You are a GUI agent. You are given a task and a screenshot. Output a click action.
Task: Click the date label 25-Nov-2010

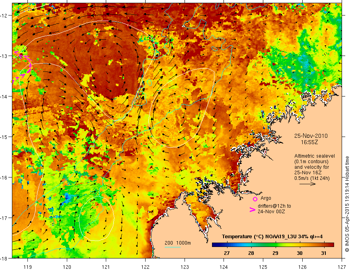(x=311, y=136)
